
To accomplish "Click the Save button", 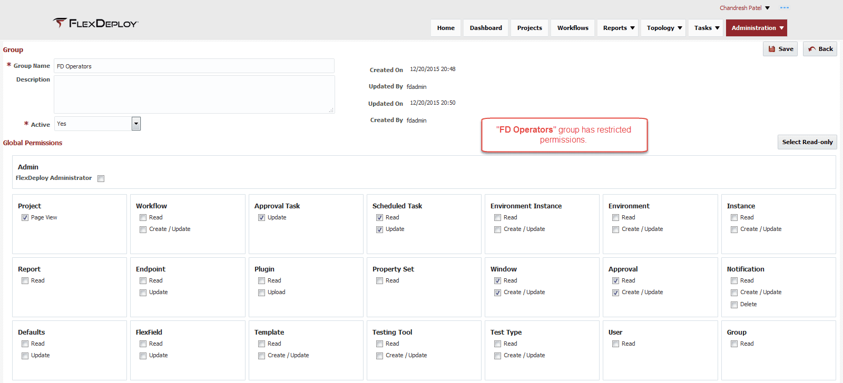I will tap(780, 49).
